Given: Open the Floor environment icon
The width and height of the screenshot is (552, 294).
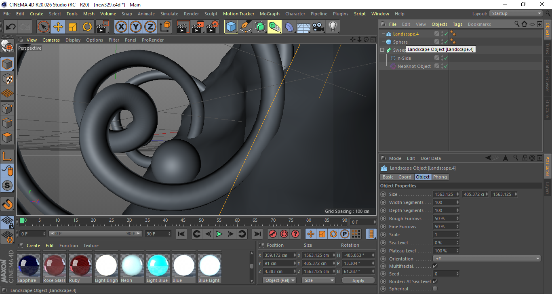Looking at the screenshot, I should click(304, 27).
